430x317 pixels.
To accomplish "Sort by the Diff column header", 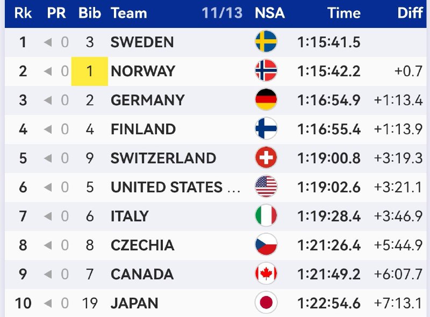I will (x=410, y=13).
